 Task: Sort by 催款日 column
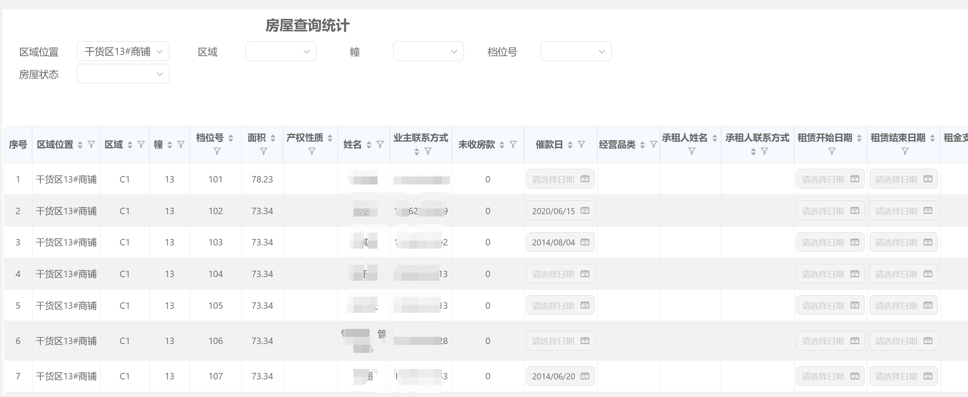570,145
